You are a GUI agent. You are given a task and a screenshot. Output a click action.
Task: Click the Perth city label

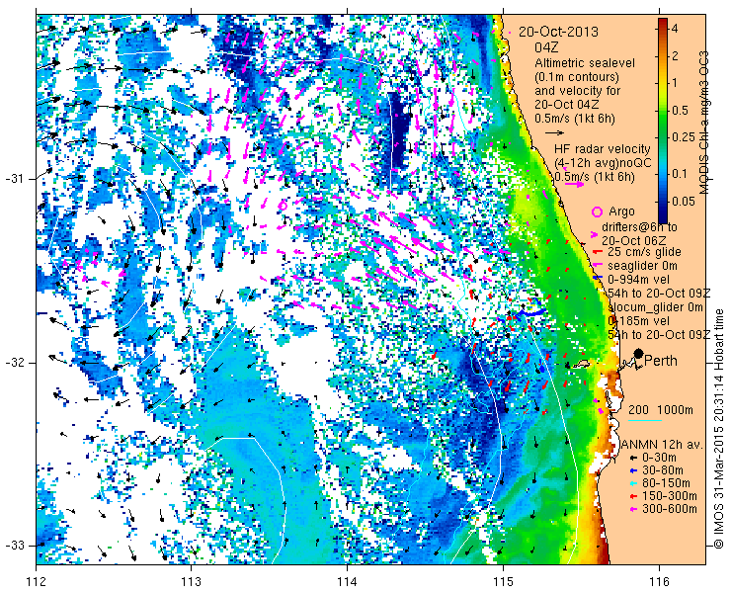661,361
